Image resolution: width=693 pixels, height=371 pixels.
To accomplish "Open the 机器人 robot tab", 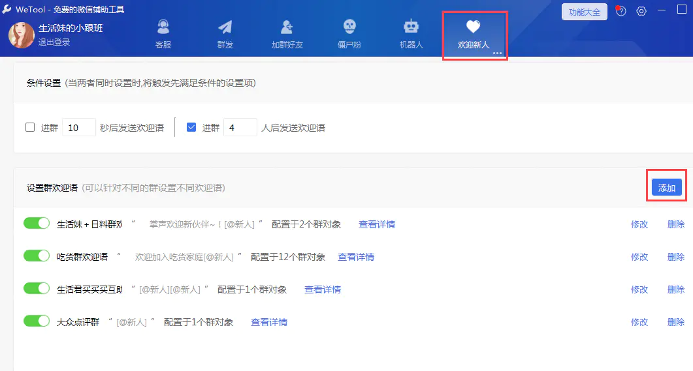I will (x=411, y=34).
